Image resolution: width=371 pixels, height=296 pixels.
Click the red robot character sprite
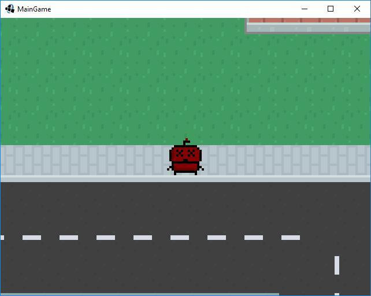185,157
